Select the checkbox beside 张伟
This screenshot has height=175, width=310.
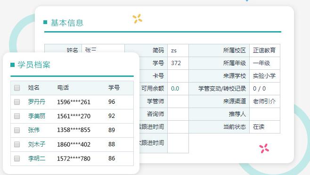17,130
